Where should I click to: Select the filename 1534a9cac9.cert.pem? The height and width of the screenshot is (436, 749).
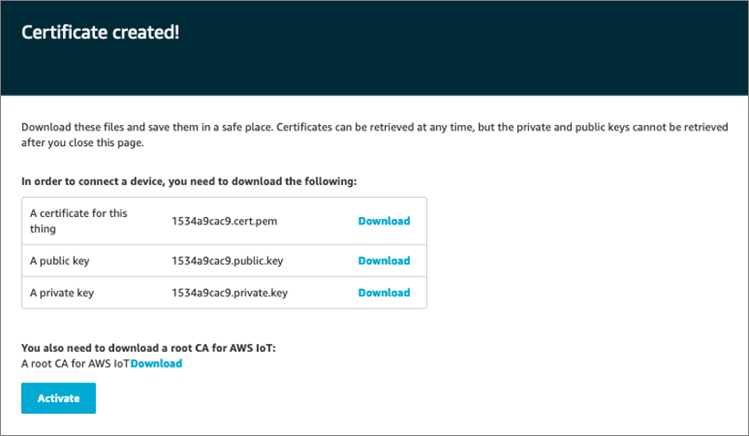pyautogui.click(x=224, y=221)
